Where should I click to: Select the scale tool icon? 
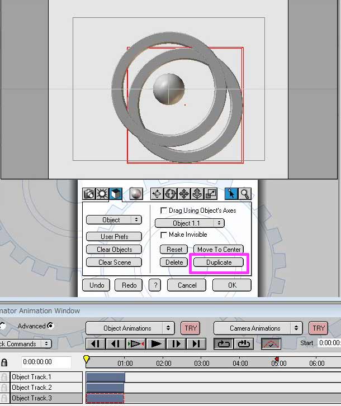211,194
